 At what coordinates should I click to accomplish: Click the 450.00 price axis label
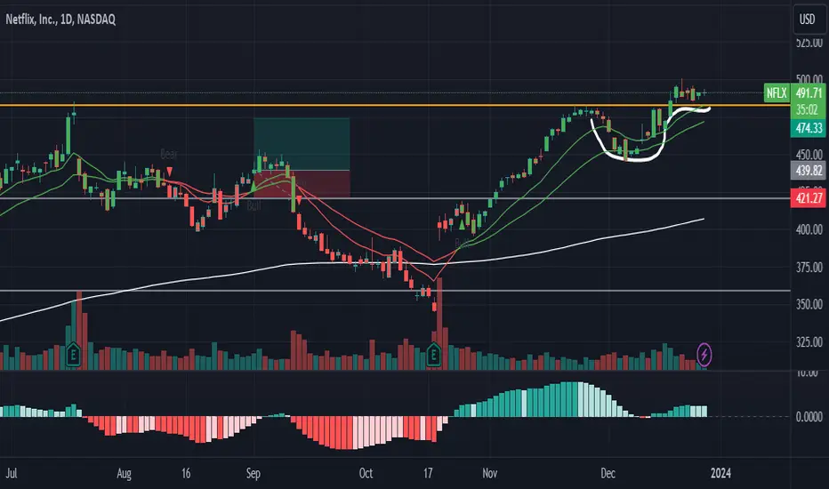[x=809, y=155]
